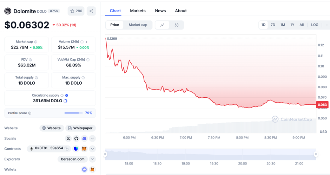Screen dimensions: 330x175
Task: Show Market cap info tooltip icon
Action: coord(36,42)
